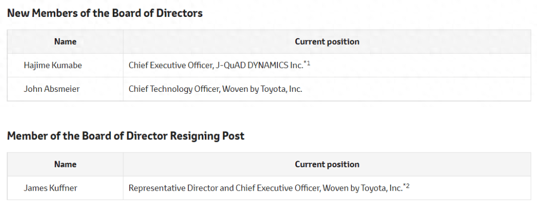Click the word 'Kuffner' in resigning table
The image size is (537, 202).
(64, 188)
